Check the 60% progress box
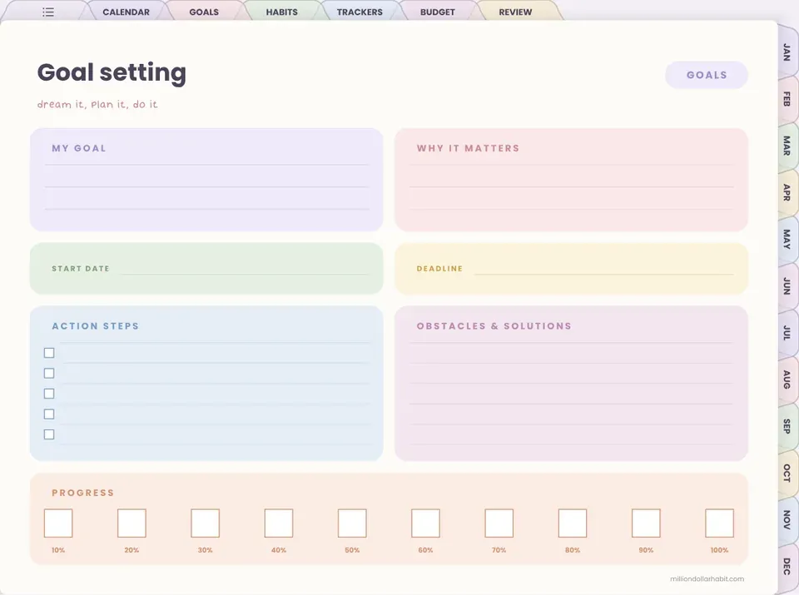The image size is (799, 595). pos(425,523)
